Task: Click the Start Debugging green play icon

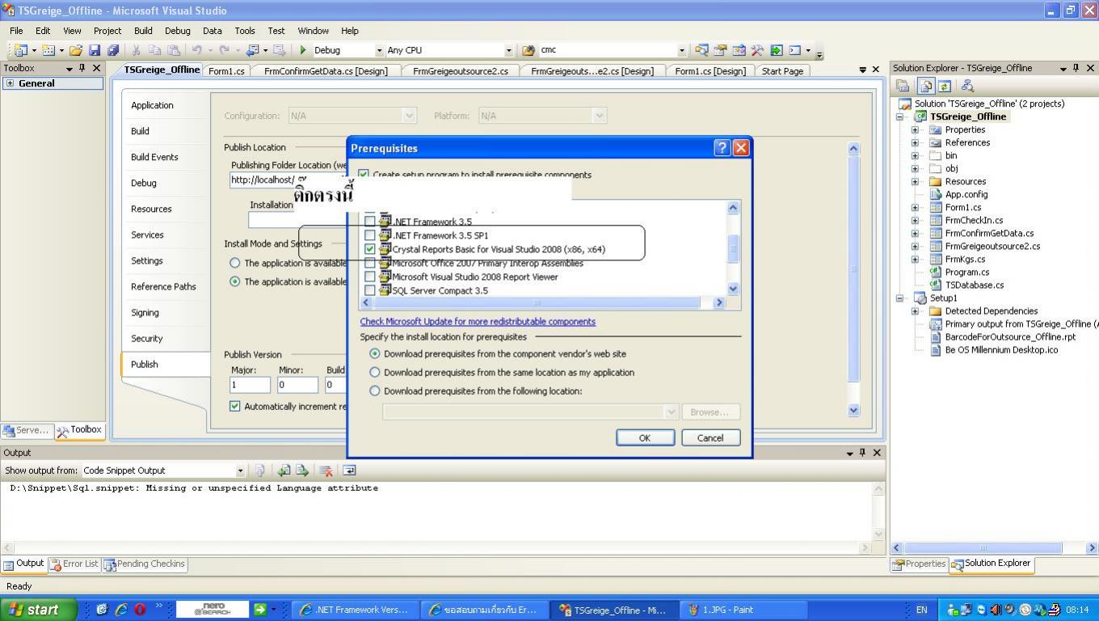Action: 303,50
